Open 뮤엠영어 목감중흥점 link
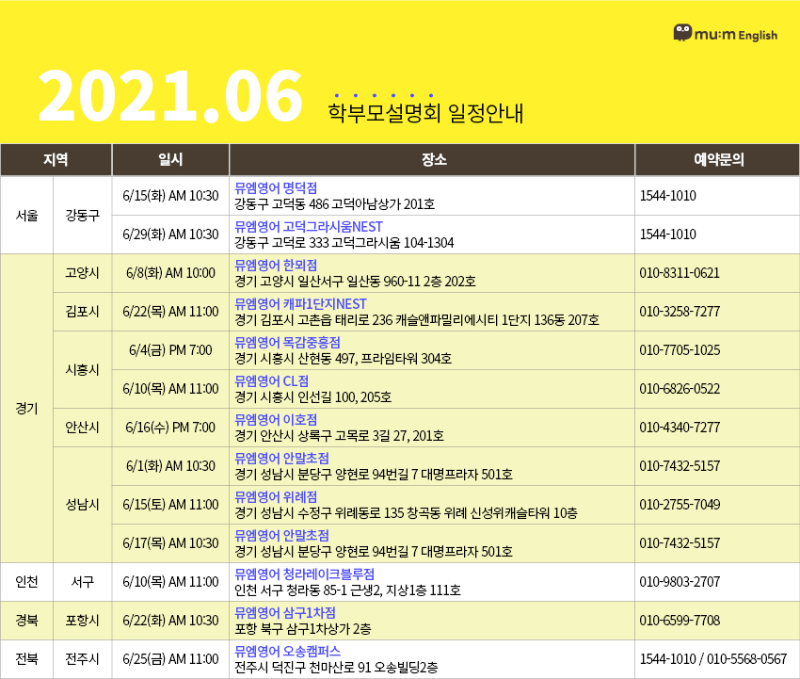Image resolution: width=800 pixels, height=679 pixels. (x=287, y=342)
